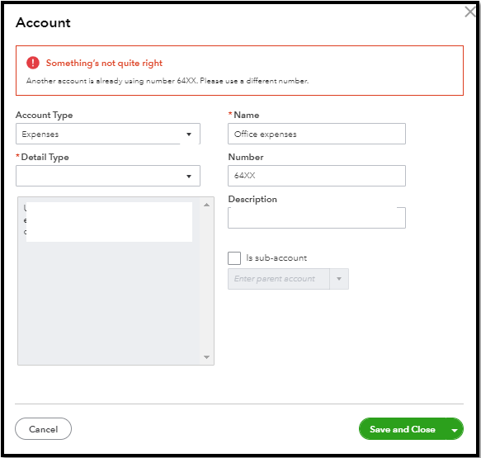The height and width of the screenshot is (458, 481).
Task: Click the empty Description field
Action: pos(317,218)
